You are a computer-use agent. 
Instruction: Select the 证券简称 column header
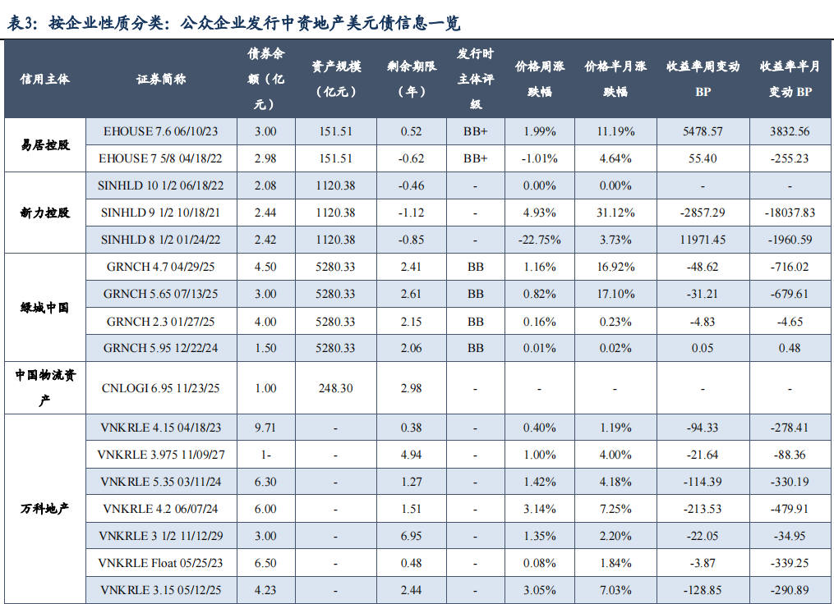pyautogui.click(x=160, y=79)
